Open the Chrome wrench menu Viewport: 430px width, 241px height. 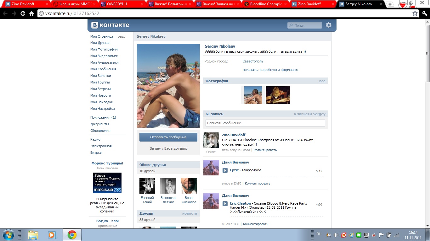point(425,13)
